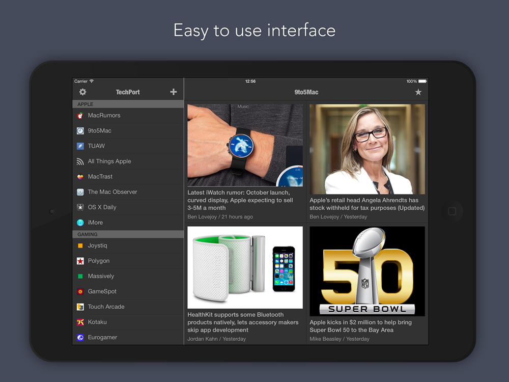Tap the GAMING section header

tap(128, 234)
